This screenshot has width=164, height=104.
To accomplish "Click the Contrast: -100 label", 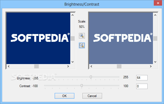I will pyautogui.click(x=29, y=86).
